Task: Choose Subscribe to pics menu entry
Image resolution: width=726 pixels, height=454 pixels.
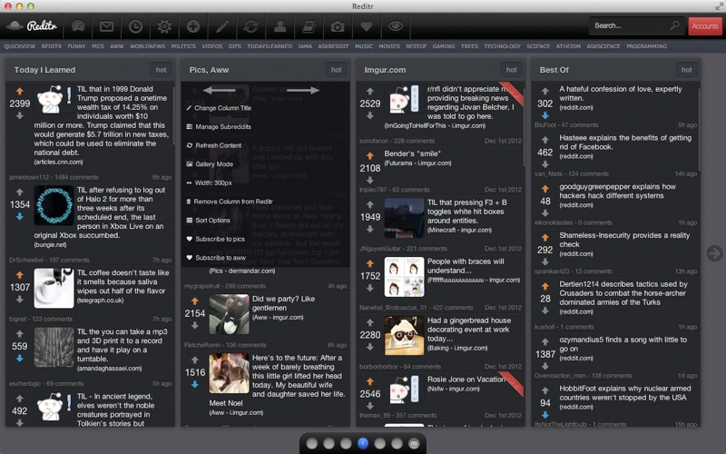Action: 215,239
